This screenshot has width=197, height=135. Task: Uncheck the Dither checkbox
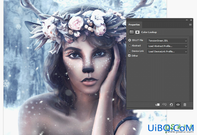coord(129,56)
